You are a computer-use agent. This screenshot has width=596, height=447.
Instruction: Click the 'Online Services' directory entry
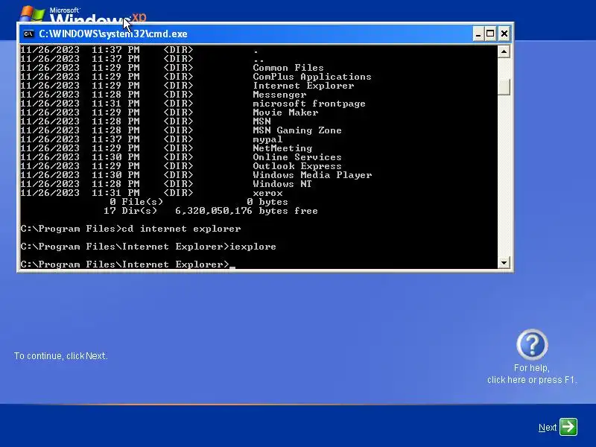pyautogui.click(x=297, y=157)
